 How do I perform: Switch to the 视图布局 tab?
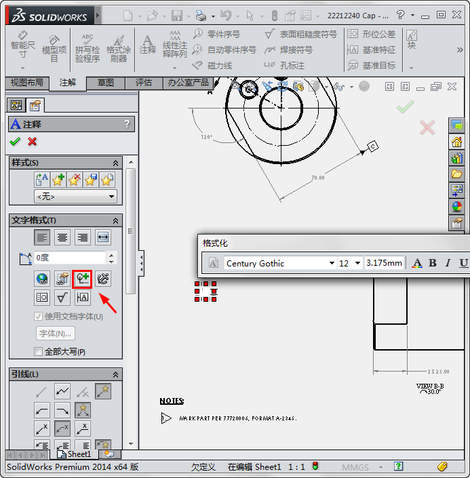click(x=26, y=83)
